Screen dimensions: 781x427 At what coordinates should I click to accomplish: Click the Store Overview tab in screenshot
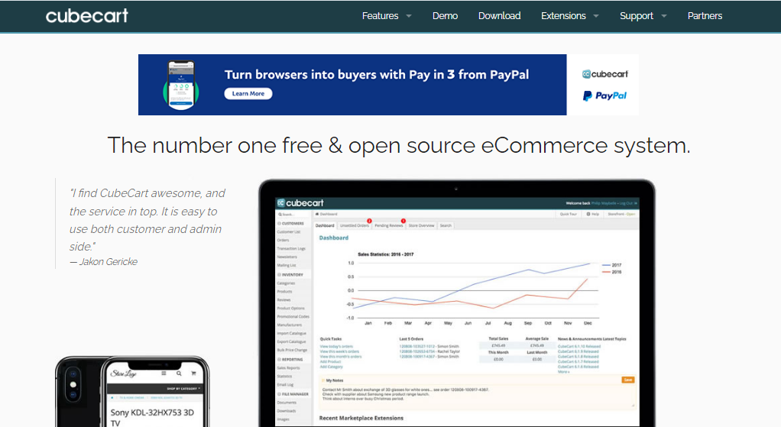(x=421, y=225)
